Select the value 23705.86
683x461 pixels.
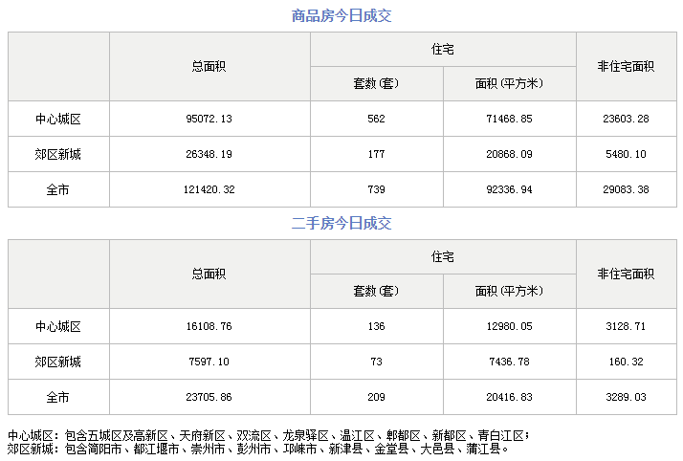pyautogui.click(x=209, y=398)
